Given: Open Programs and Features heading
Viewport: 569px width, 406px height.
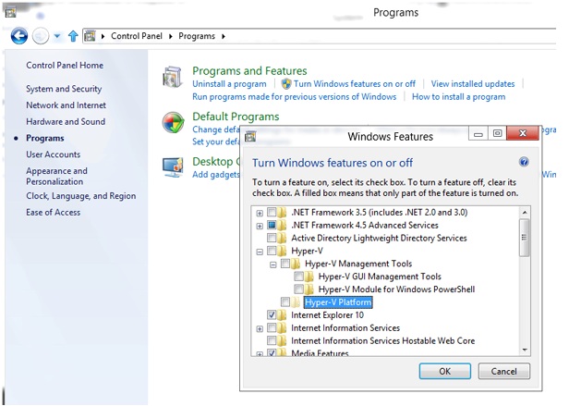Looking at the screenshot, I should click(249, 70).
